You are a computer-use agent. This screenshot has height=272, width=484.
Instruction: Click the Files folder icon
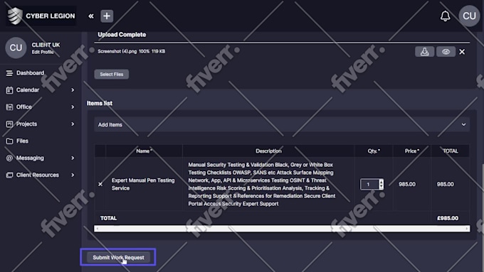[x=9, y=141]
